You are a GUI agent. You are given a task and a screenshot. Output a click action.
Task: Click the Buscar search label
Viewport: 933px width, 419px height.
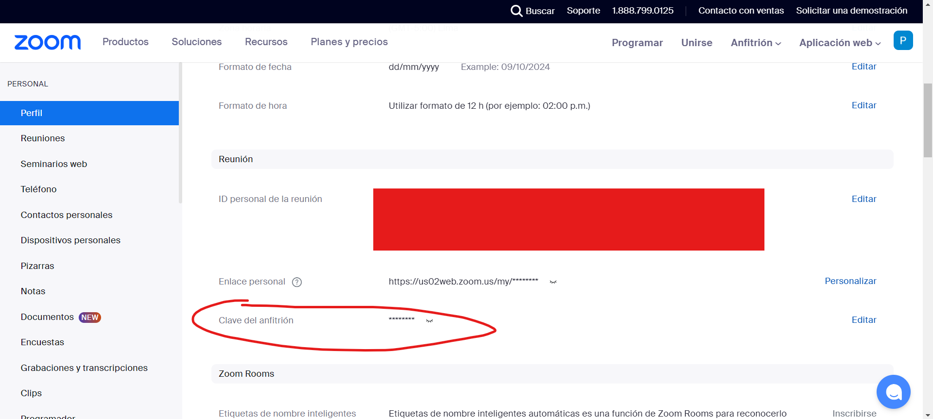pos(540,11)
